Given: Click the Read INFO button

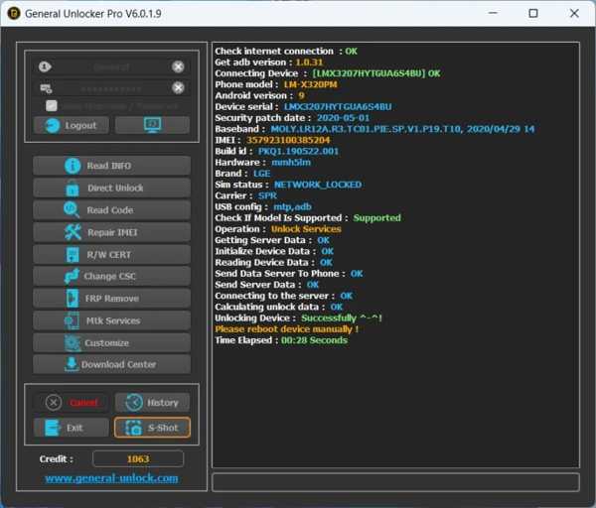Looking at the screenshot, I should point(111,166).
